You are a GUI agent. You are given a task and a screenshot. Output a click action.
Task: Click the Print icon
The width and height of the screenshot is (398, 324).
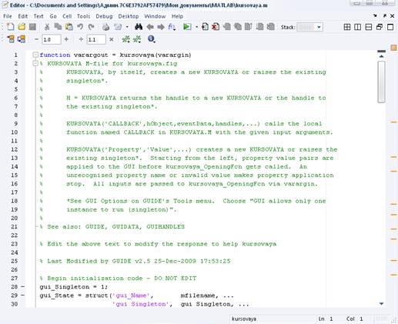[x=105, y=27]
